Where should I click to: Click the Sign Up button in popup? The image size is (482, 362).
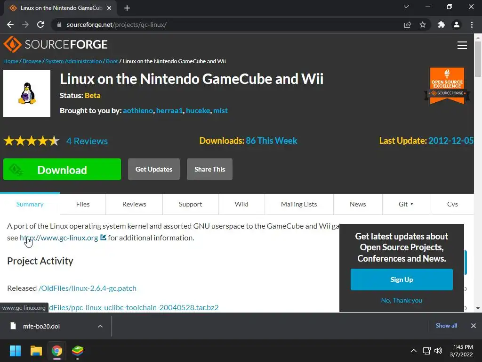click(402, 280)
